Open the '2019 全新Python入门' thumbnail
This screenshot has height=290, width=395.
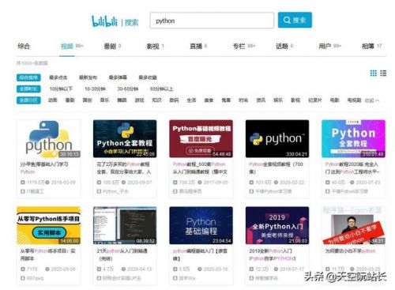point(277,225)
